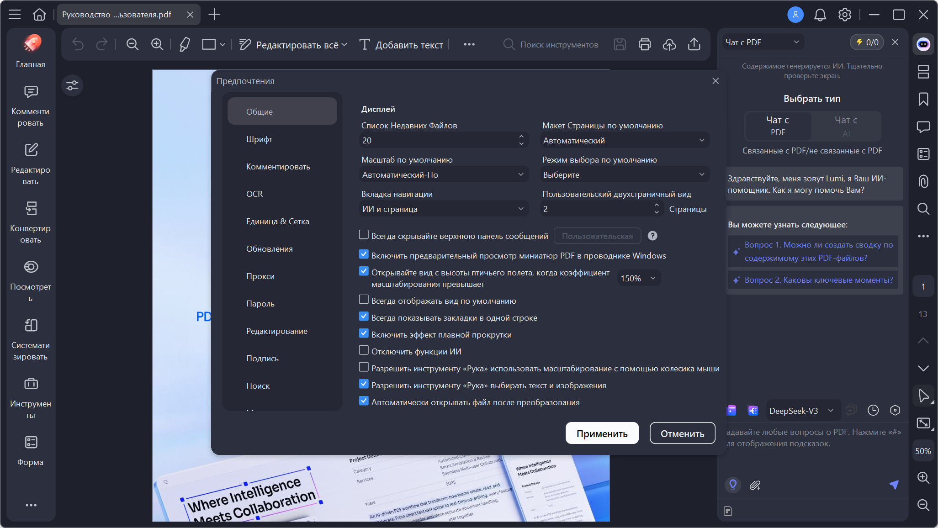938x528 pixels.
Task: Open chat history clock icon
Action: click(x=873, y=410)
